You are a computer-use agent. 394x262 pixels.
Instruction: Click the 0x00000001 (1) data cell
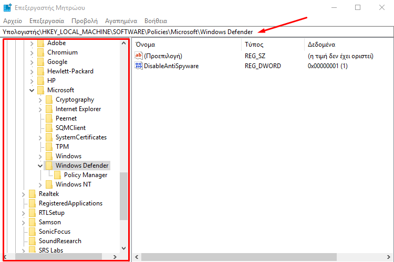(327, 66)
